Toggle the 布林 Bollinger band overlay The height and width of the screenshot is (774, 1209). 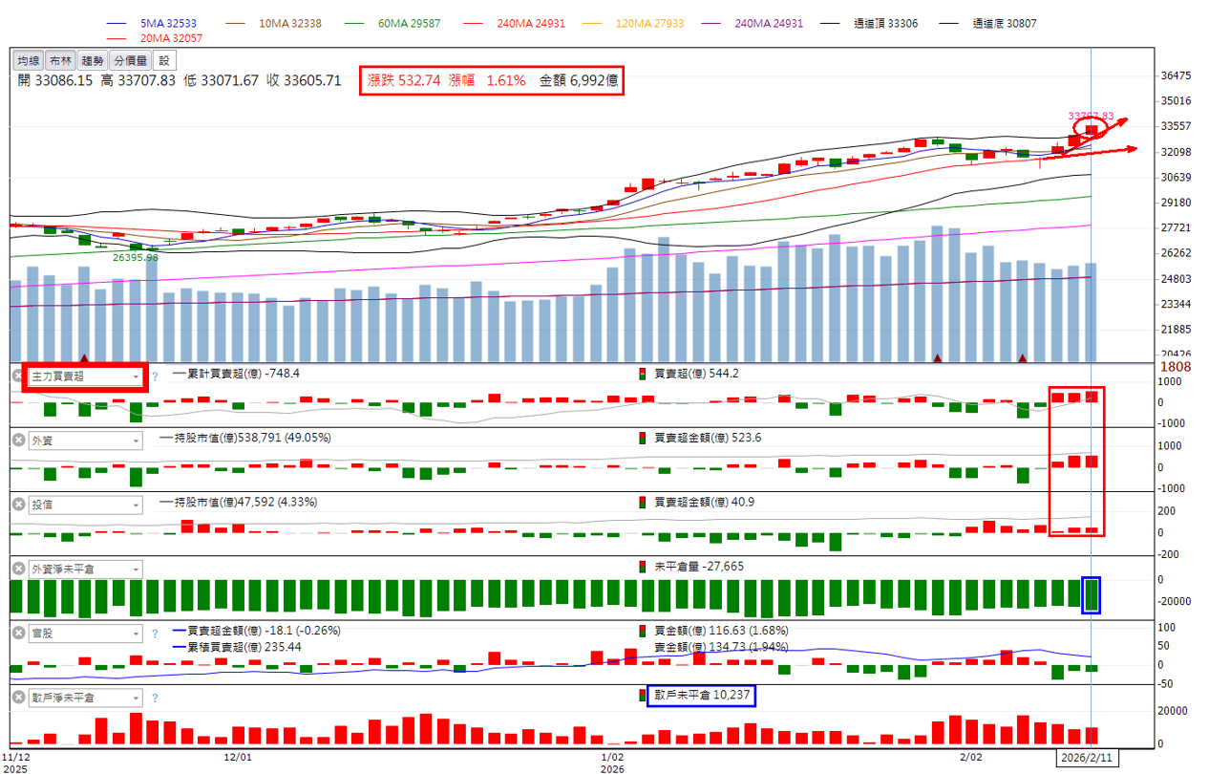[x=60, y=60]
